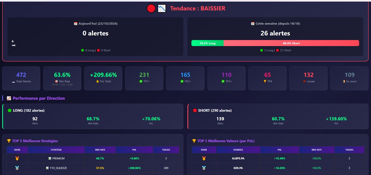
Task: Click the '110' TP3+ value
Action: 226,75
